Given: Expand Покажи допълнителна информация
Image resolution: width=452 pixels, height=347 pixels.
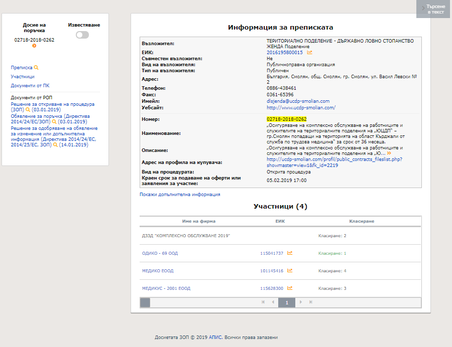Looking at the screenshot, I should 180,195.
